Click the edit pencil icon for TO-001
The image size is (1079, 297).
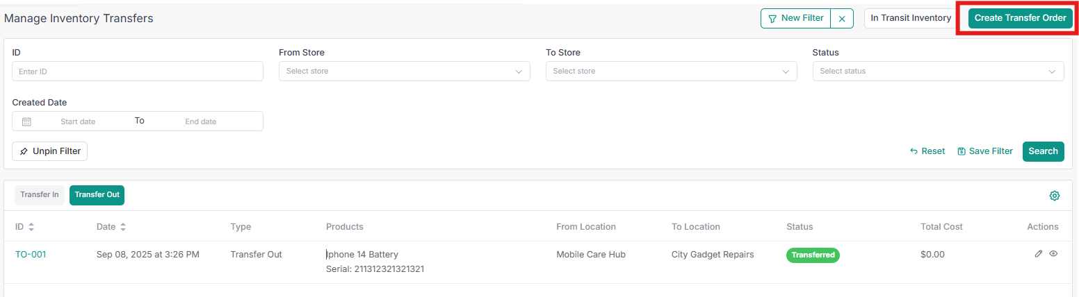pos(1039,254)
